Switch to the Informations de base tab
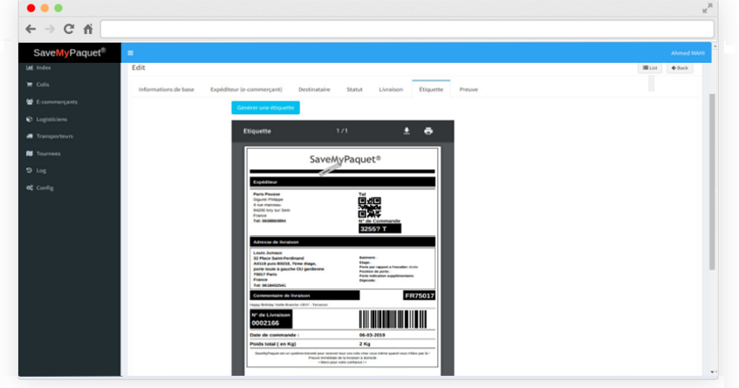Screen dimensions: 739x388 pos(167,90)
